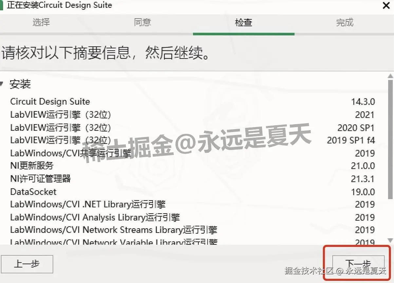Screen dimensions: 394x283
Task: Select the LabVIEW运行引擎 row with version 2021
Action: pyautogui.click(x=193, y=115)
